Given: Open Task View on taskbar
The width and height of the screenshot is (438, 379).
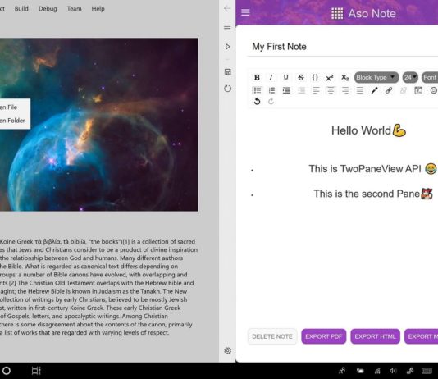Looking at the screenshot, I should click(36, 371).
